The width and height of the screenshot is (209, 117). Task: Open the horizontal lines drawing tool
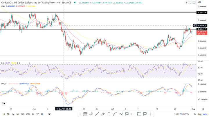pos(85,114)
